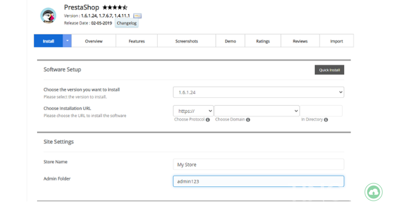The height and width of the screenshot is (224, 418).
Task: Click the release date 02-05-2019 text
Action: (x=102, y=23)
